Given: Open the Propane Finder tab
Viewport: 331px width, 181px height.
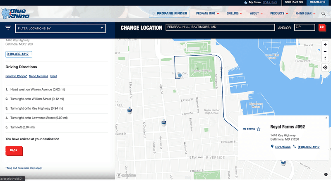Looking at the screenshot, I should pos(169,14).
